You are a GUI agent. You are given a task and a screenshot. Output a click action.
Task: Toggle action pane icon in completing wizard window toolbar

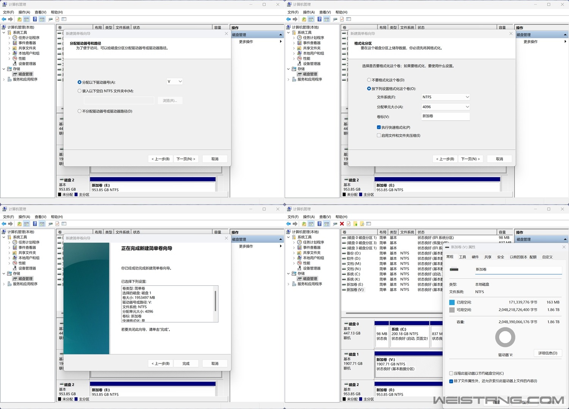point(42,224)
